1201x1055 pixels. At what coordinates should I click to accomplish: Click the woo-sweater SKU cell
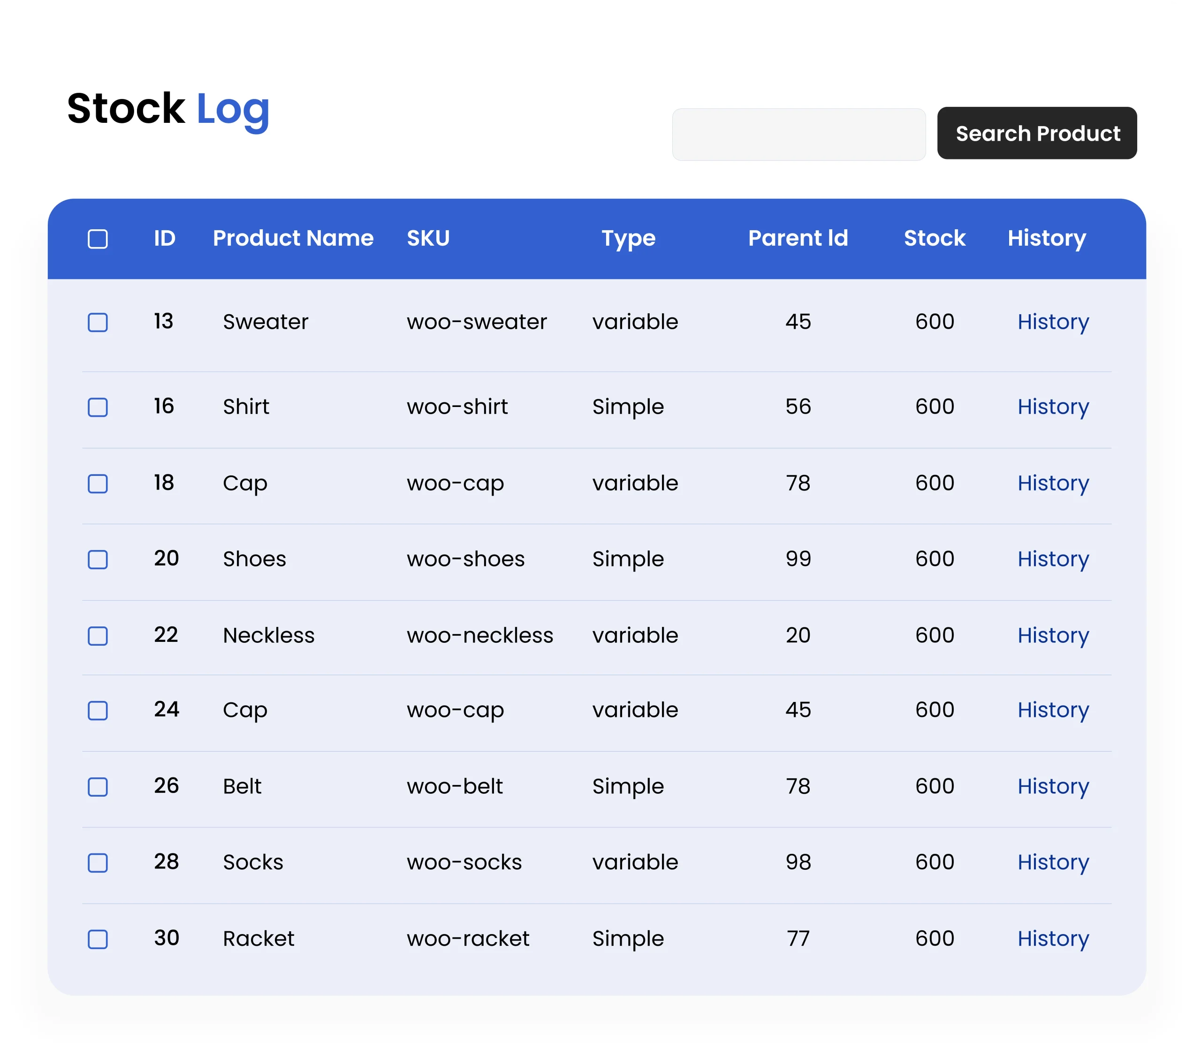tap(477, 322)
